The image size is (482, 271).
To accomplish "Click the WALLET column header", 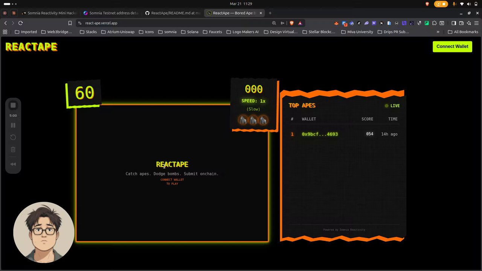I will point(309,119).
